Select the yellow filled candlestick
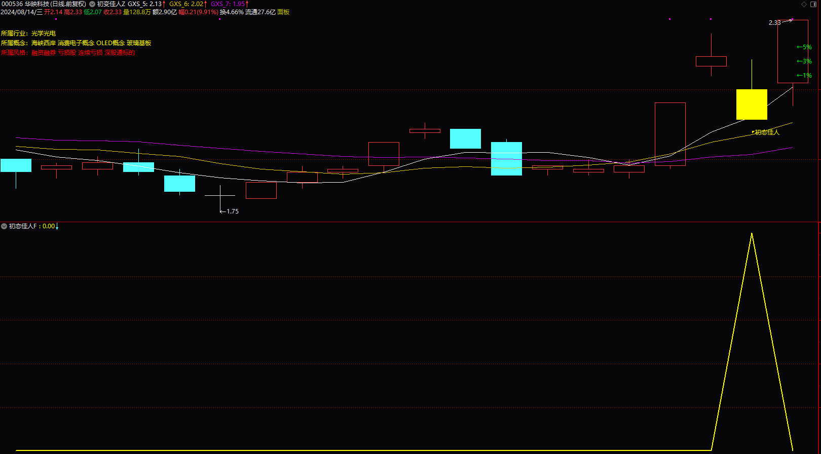821x454 pixels. coord(752,104)
